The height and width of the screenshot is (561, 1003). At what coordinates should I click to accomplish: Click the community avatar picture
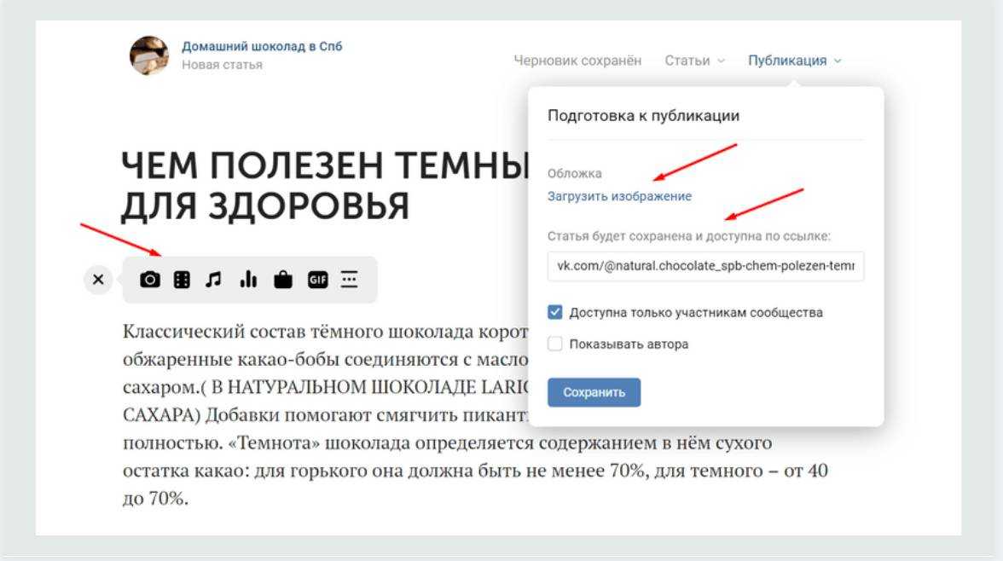click(149, 56)
